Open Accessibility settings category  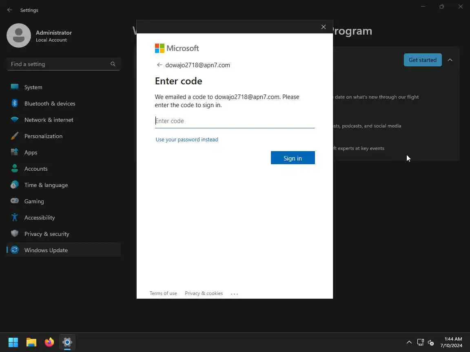[63, 217]
